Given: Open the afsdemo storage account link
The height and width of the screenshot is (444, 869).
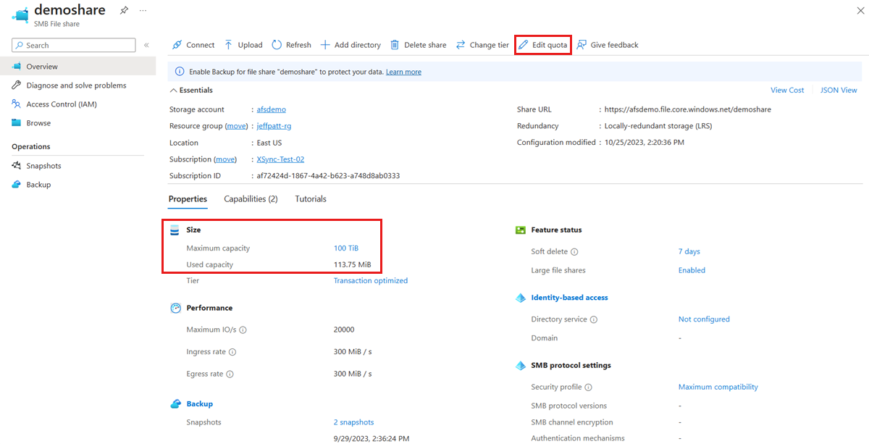Looking at the screenshot, I should pyautogui.click(x=271, y=110).
